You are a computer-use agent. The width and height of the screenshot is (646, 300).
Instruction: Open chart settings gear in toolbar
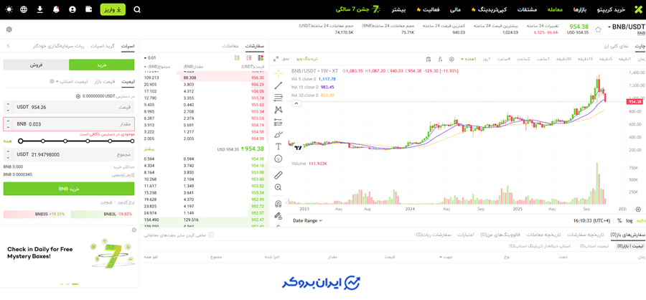pos(451,59)
